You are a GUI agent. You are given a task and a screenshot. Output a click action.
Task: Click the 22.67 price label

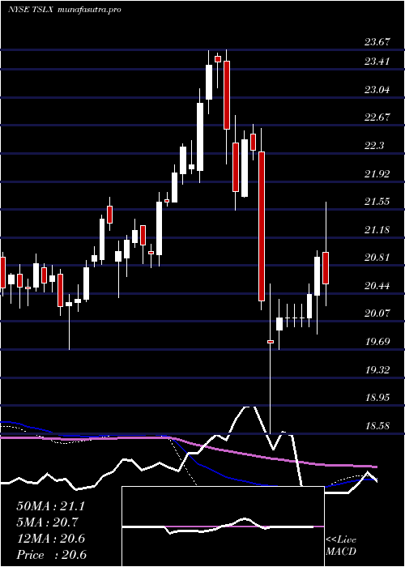pos(377,117)
